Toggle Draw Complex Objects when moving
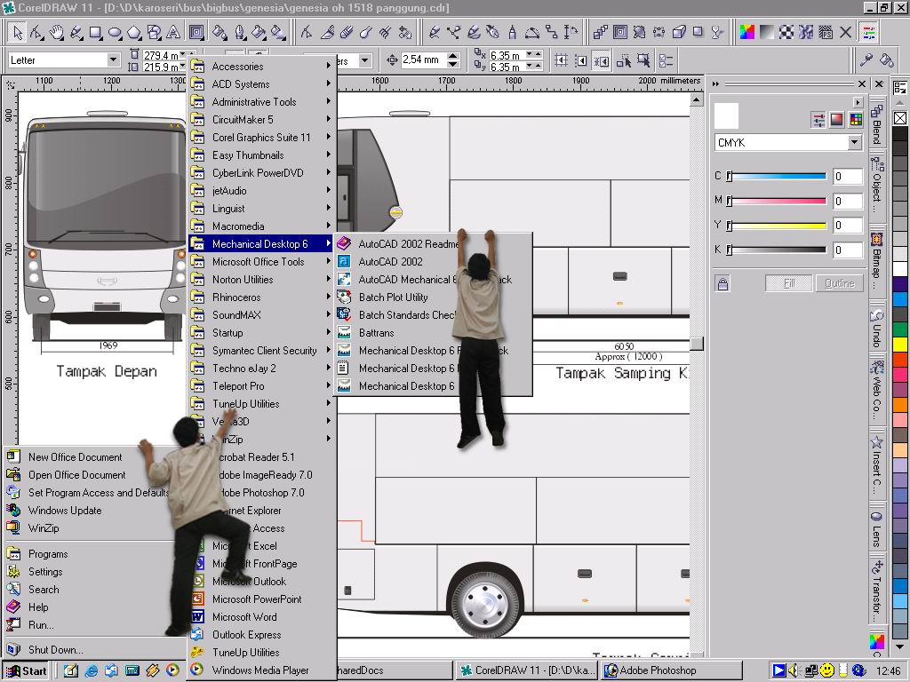The height and width of the screenshot is (682, 910). click(x=623, y=60)
